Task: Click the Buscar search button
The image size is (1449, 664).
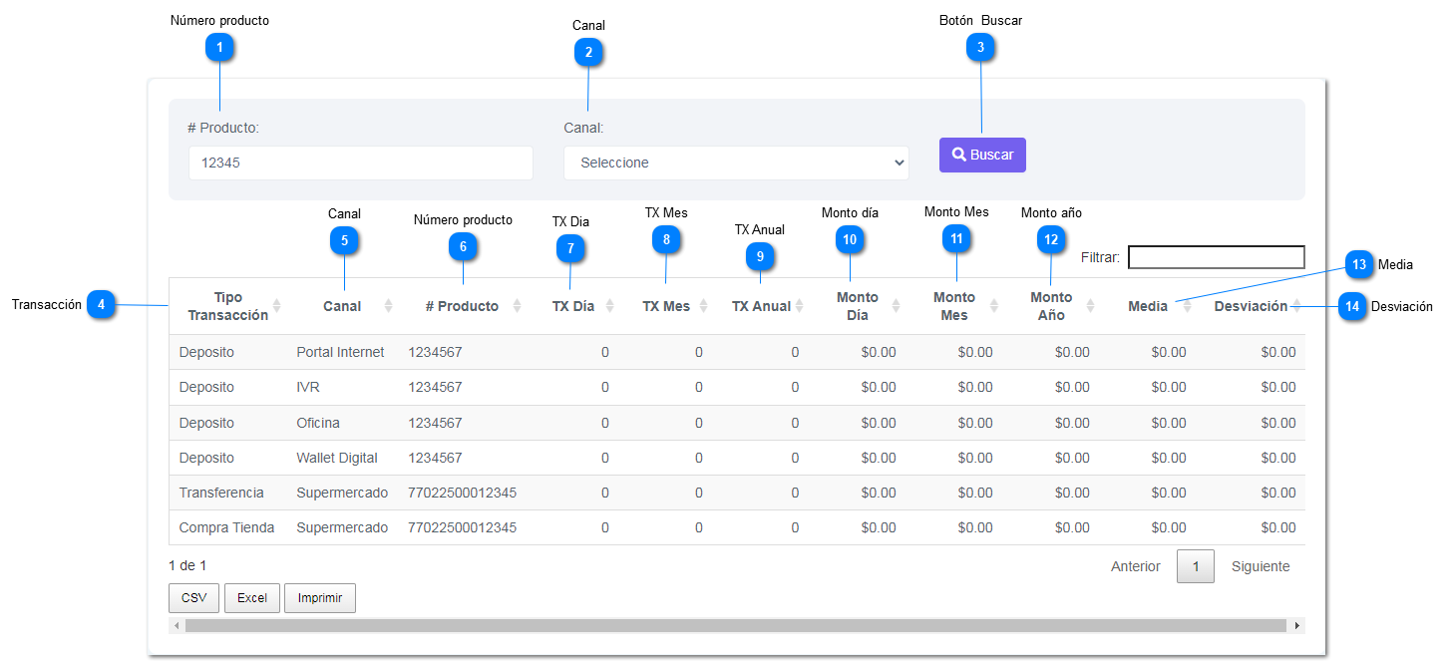Action: point(982,155)
